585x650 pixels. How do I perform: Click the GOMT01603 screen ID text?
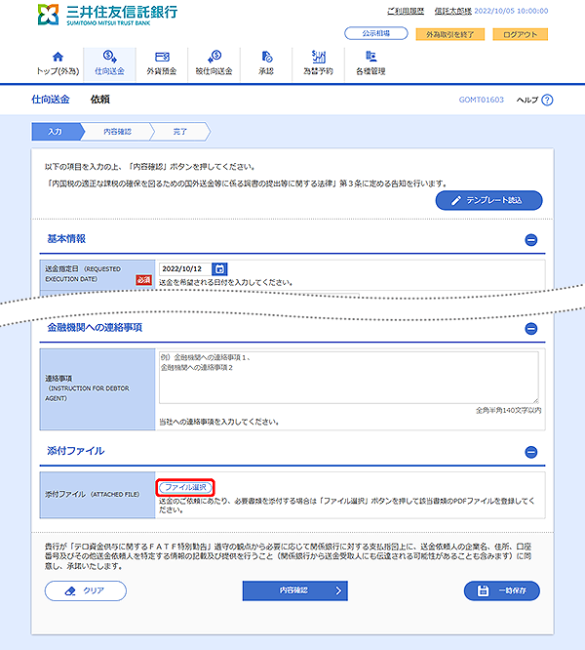coord(481,100)
